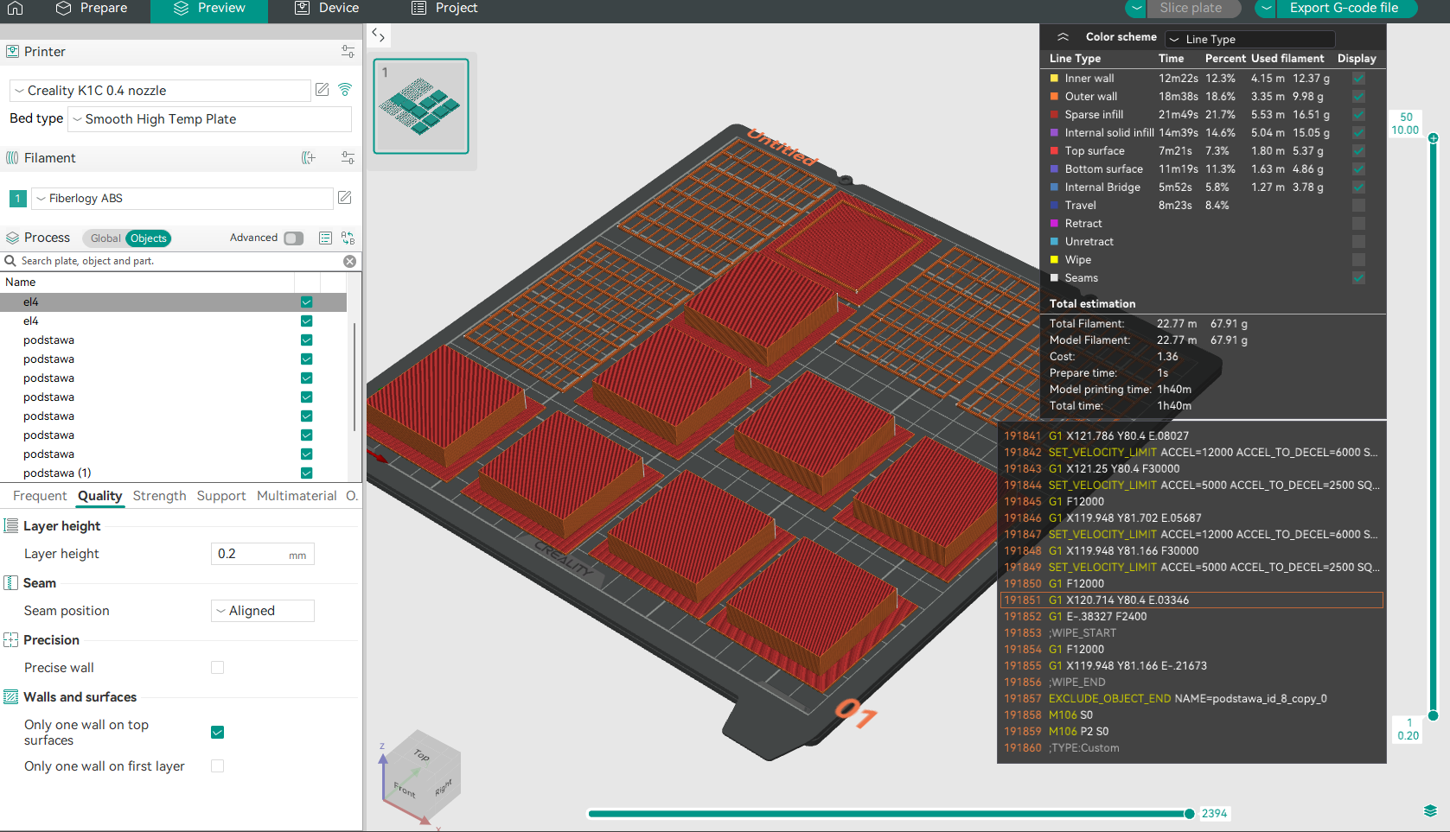The width and height of the screenshot is (1450, 832).
Task: Enable Precise wall checkbox
Action: [x=218, y=668]
